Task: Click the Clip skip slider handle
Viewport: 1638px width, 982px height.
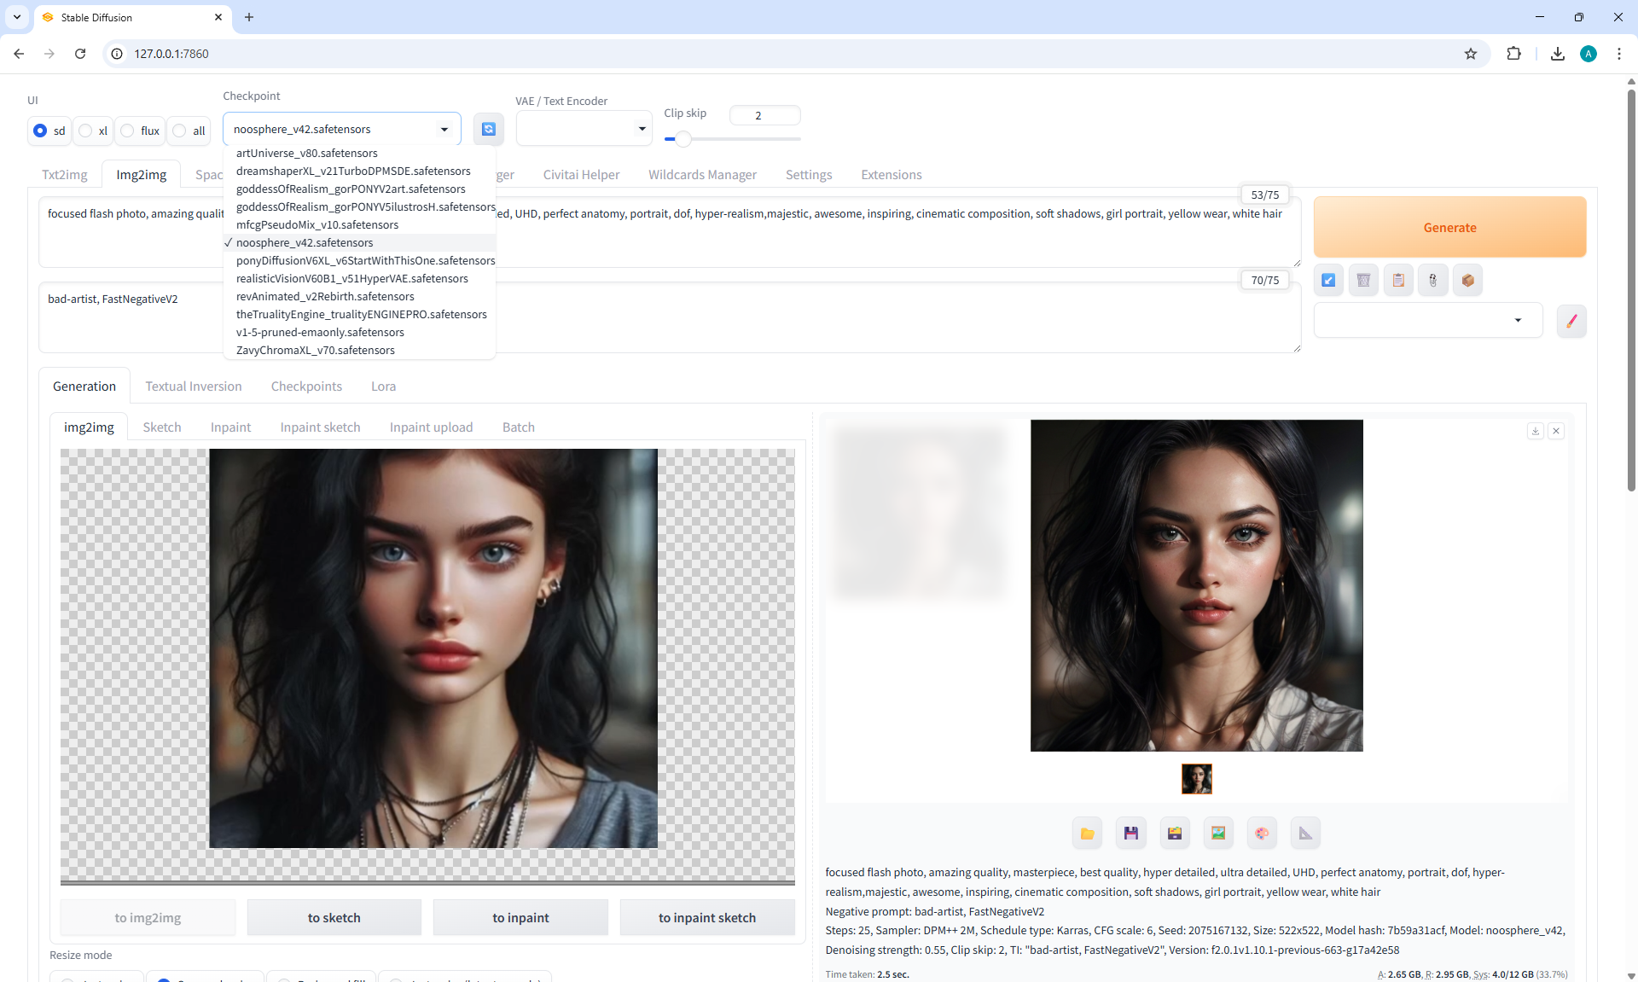Action: 682,138
